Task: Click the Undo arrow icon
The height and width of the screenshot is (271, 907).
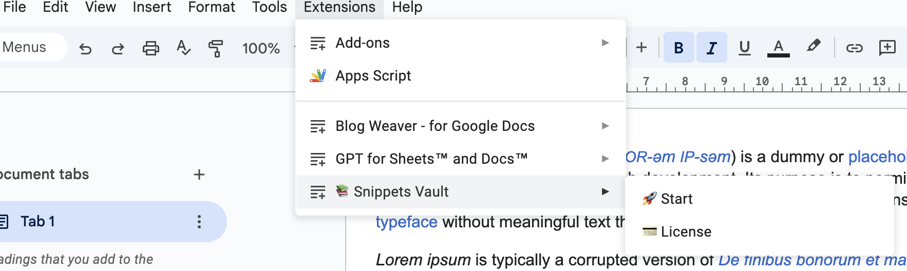Action: pyautogui.click(x=85, y=48)
